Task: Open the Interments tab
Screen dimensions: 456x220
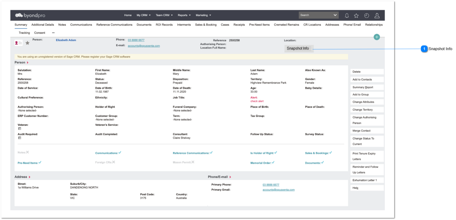Action: point(184,25)
